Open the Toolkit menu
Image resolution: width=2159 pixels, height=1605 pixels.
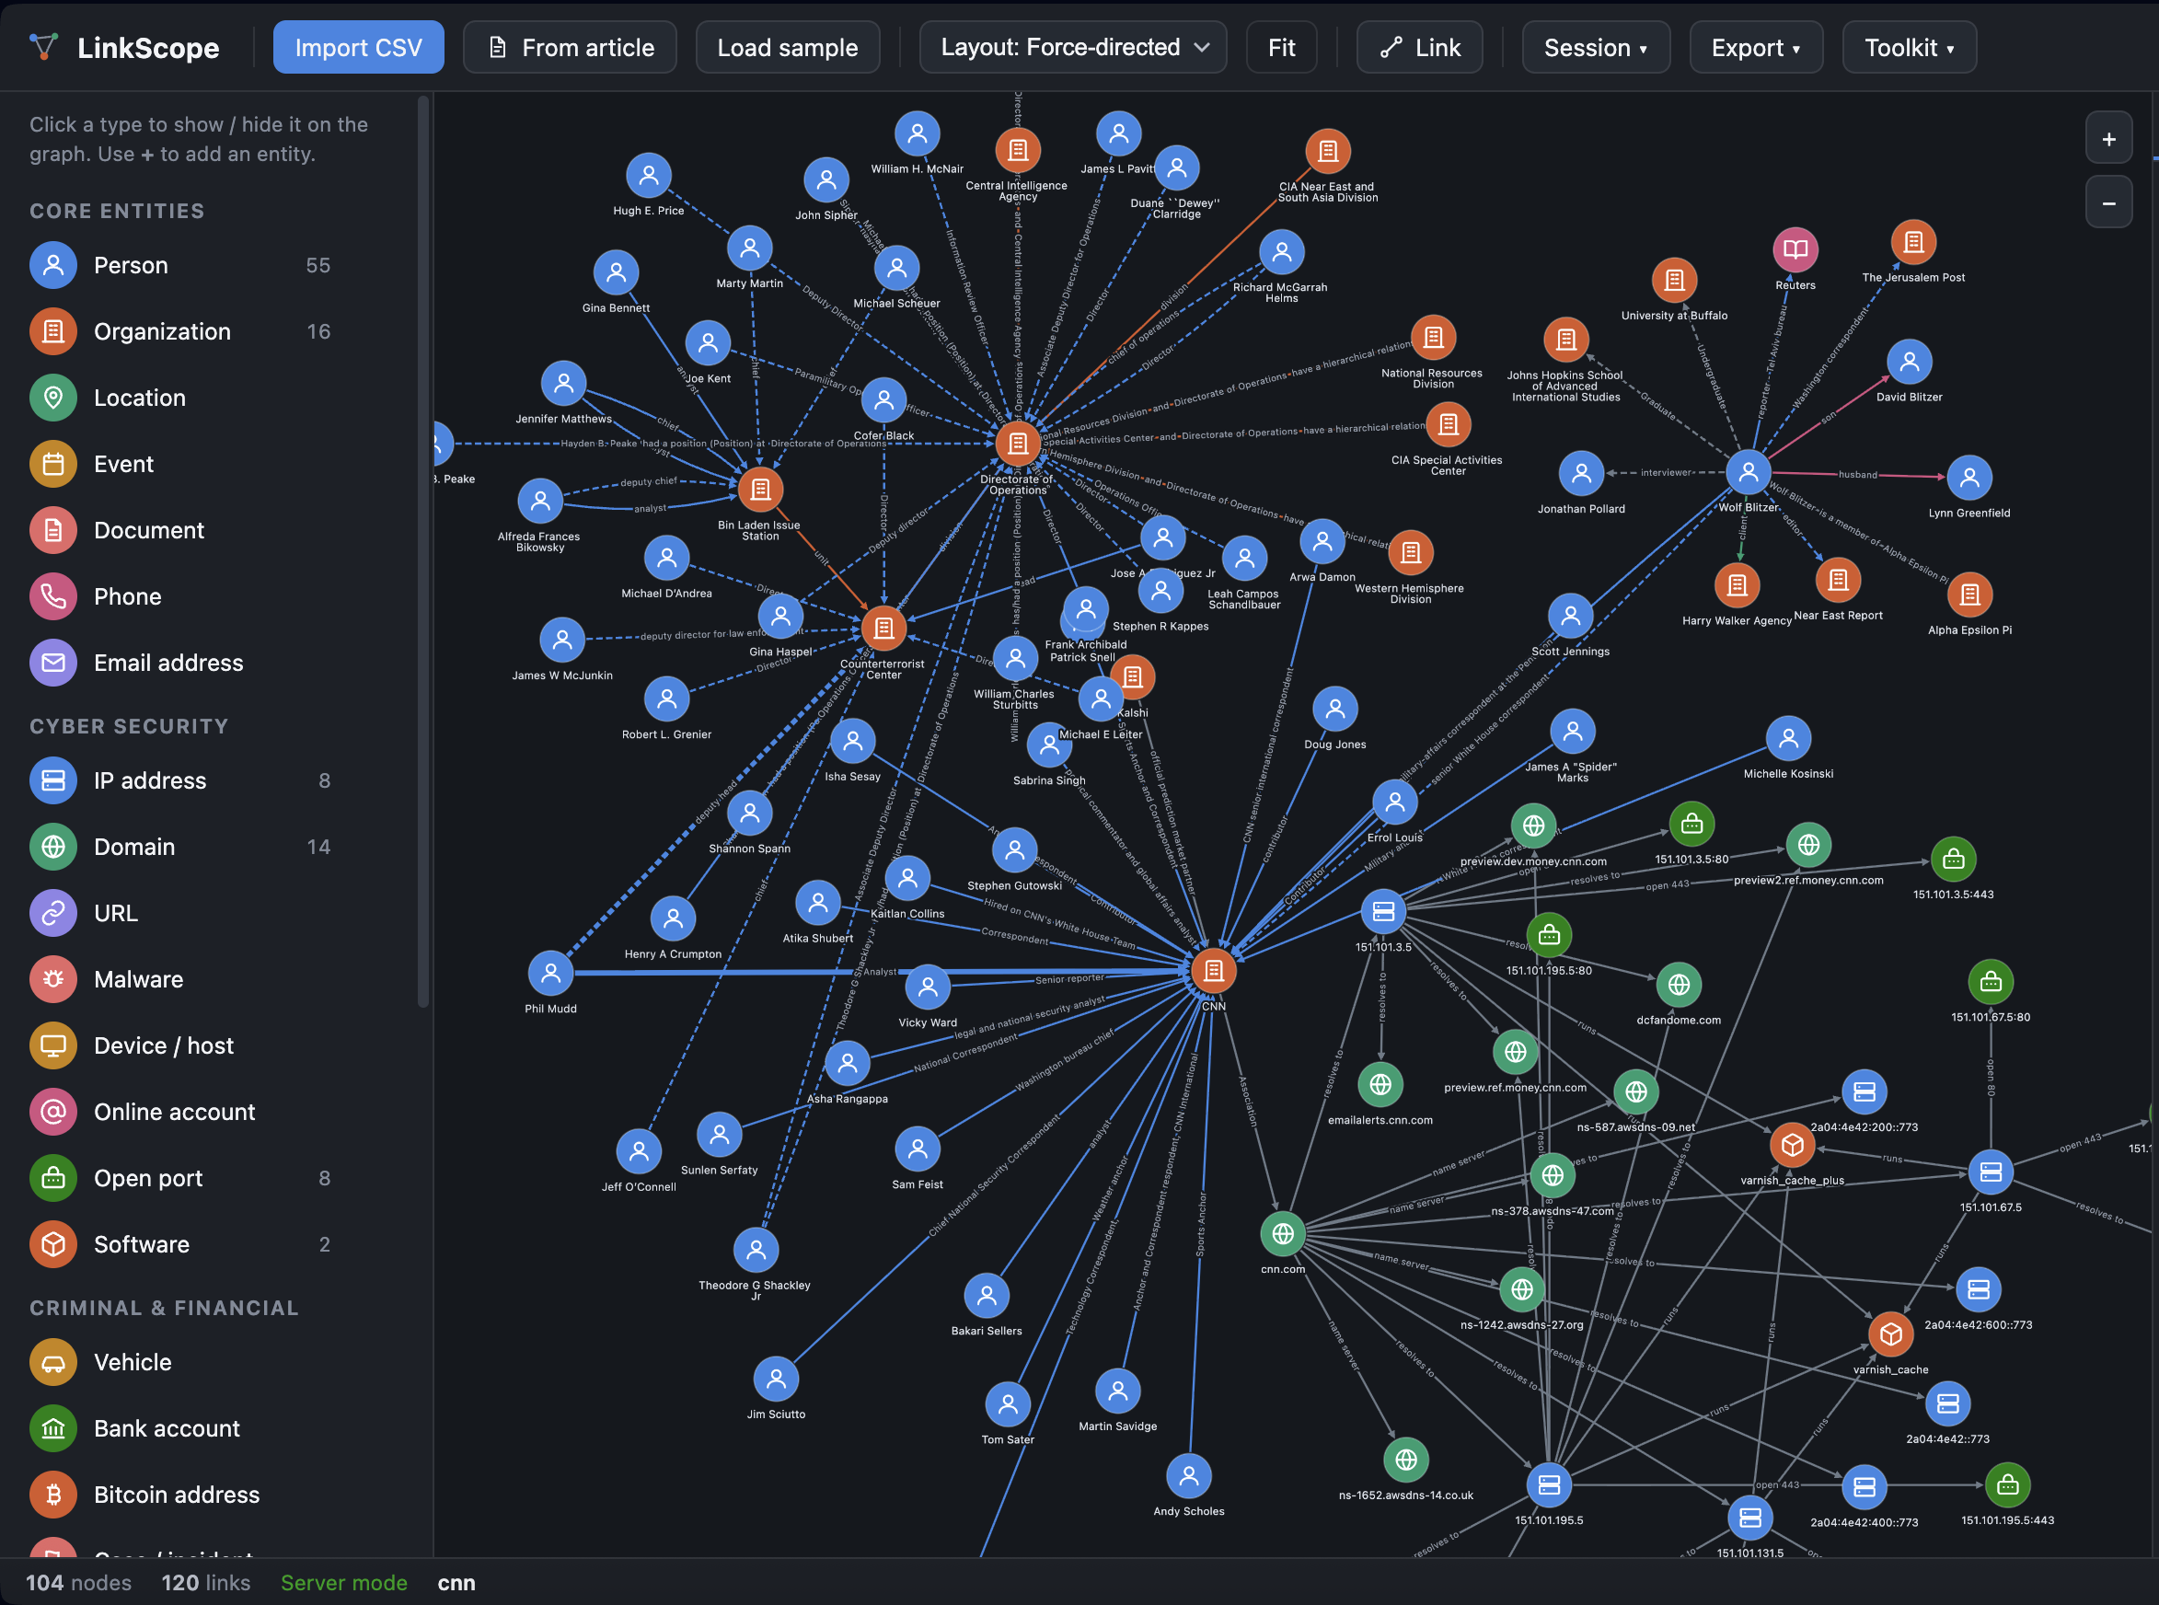1910,47
